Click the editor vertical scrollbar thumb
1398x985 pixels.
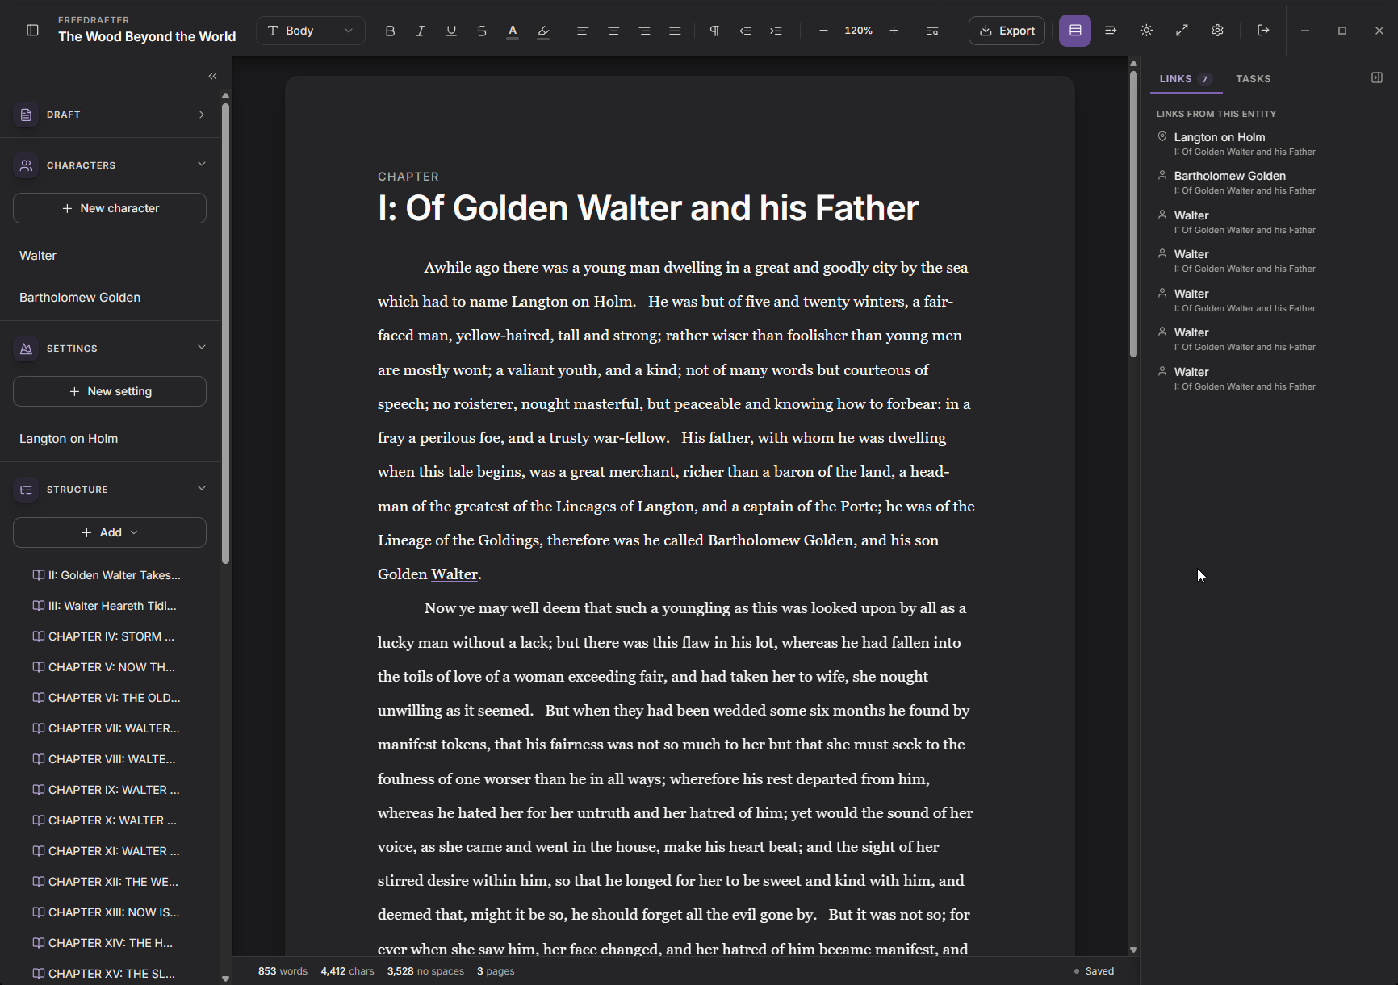tap(1133, 214)
